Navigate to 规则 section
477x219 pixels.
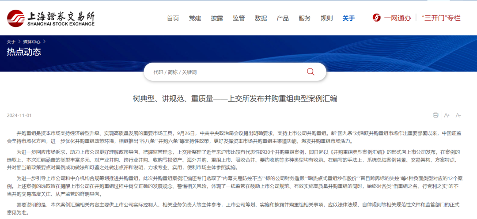(x=327, y=18)
